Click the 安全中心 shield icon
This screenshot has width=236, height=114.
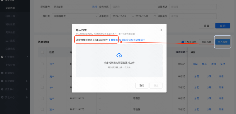click(x=2, y=97)
